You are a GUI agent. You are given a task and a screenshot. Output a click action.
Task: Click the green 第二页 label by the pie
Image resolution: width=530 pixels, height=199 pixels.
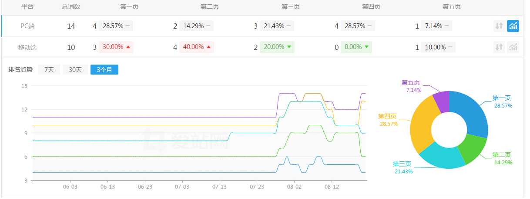coord(501,155)
